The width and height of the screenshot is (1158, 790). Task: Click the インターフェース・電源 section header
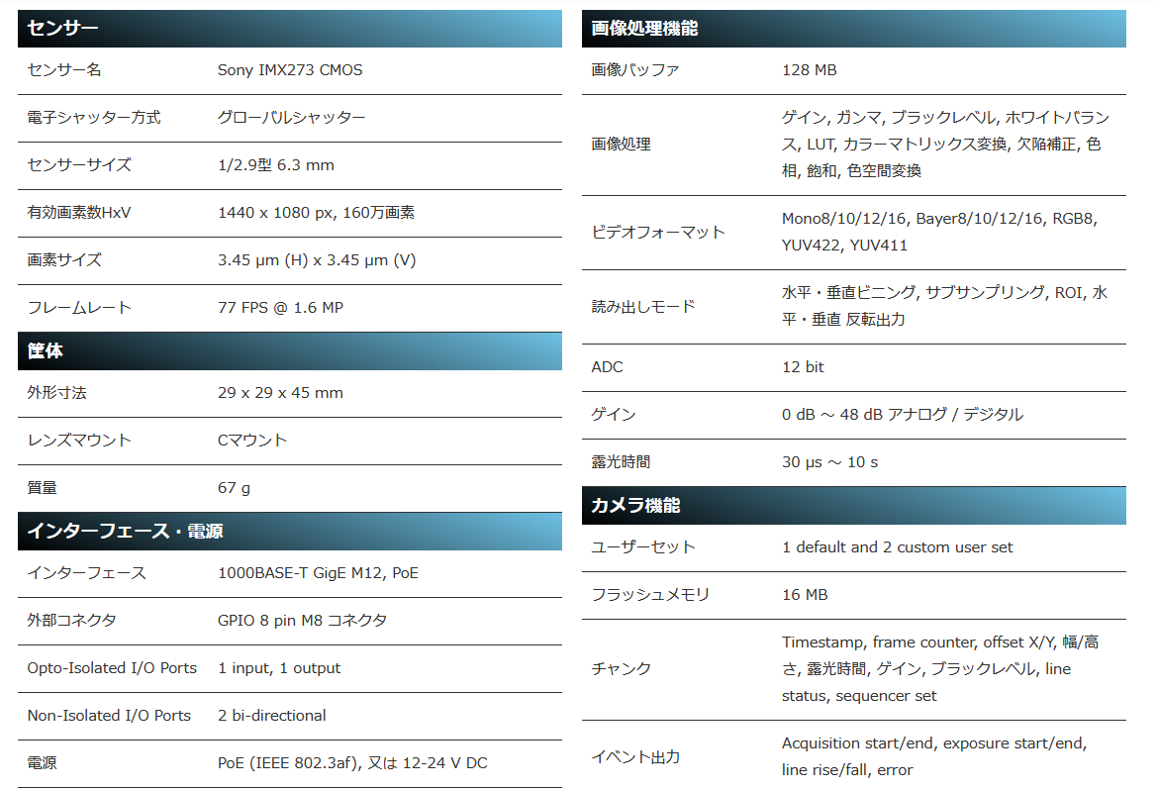(x=289, y=532)
